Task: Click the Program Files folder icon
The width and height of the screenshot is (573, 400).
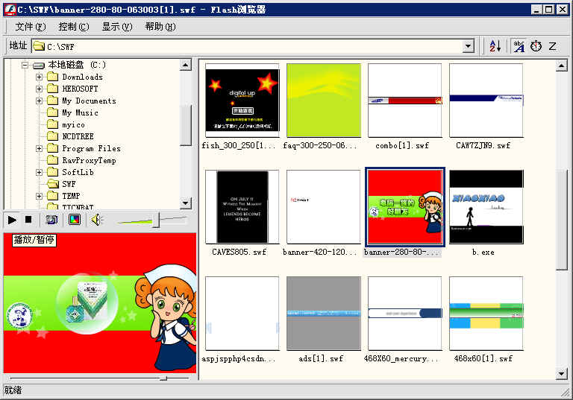Action: (x=53, y=148)
